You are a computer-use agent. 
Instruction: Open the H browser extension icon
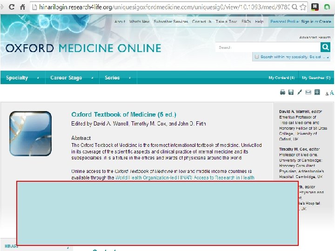(315, 7)
